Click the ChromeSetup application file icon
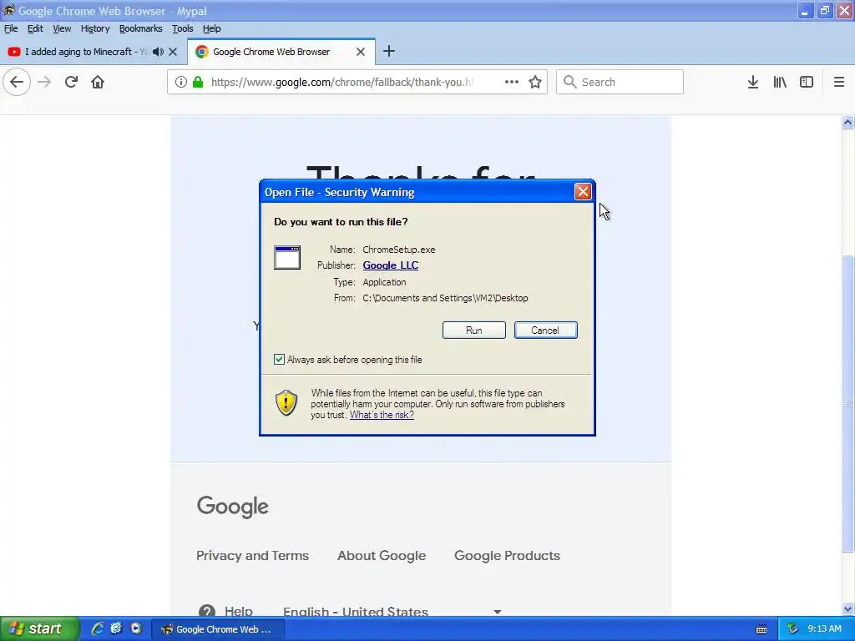Image resolution: width=855 pixels, height=641 pixels. (287, 257)
